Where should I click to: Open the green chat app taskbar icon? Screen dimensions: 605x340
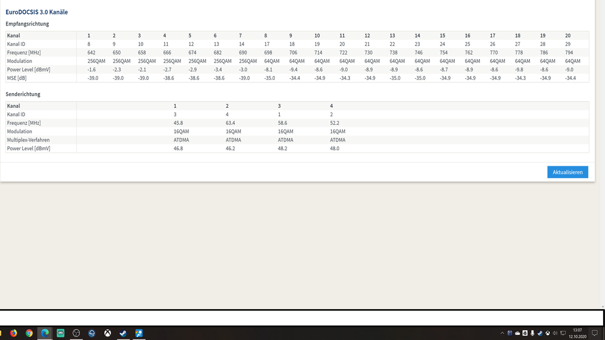[x=61, y=333]
